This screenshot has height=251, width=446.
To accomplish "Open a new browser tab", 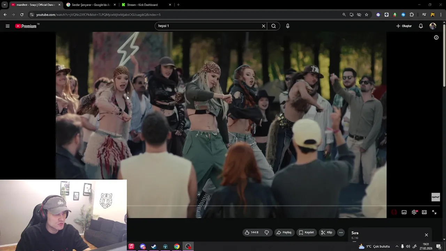I will (178, 5).
